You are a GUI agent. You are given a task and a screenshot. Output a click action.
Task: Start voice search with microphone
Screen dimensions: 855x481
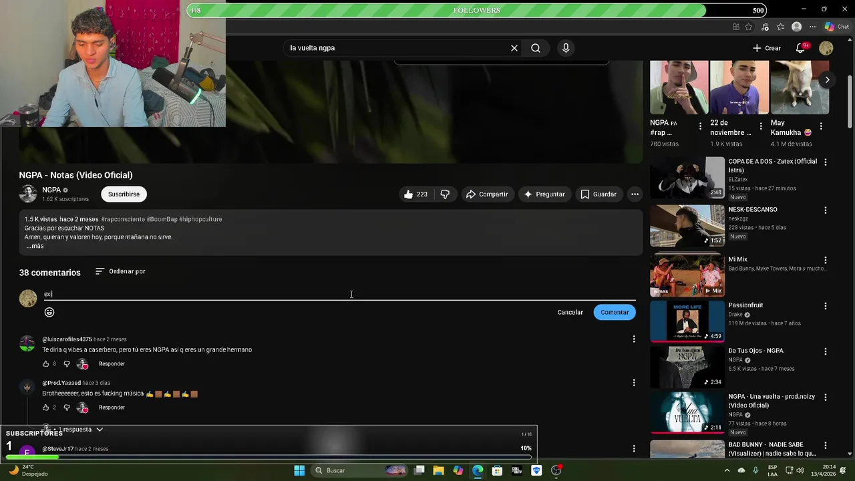click(x=566, y=48)
